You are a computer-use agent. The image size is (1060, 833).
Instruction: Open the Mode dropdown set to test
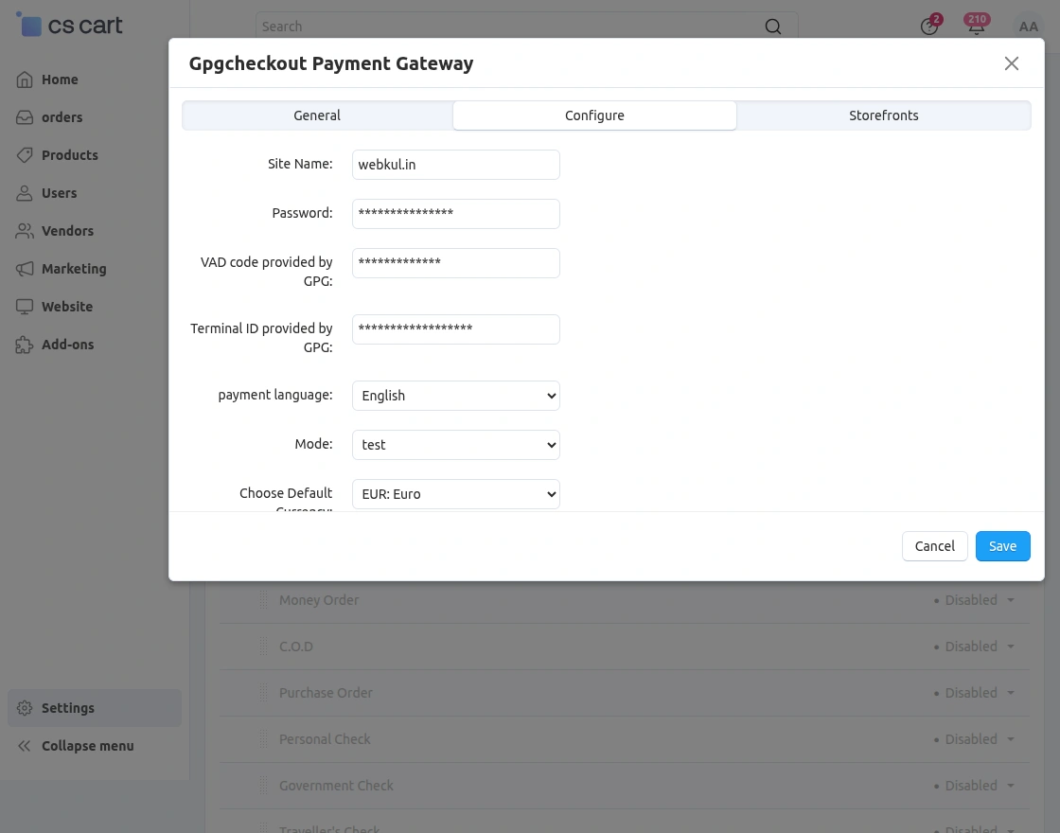coord(455,445)
